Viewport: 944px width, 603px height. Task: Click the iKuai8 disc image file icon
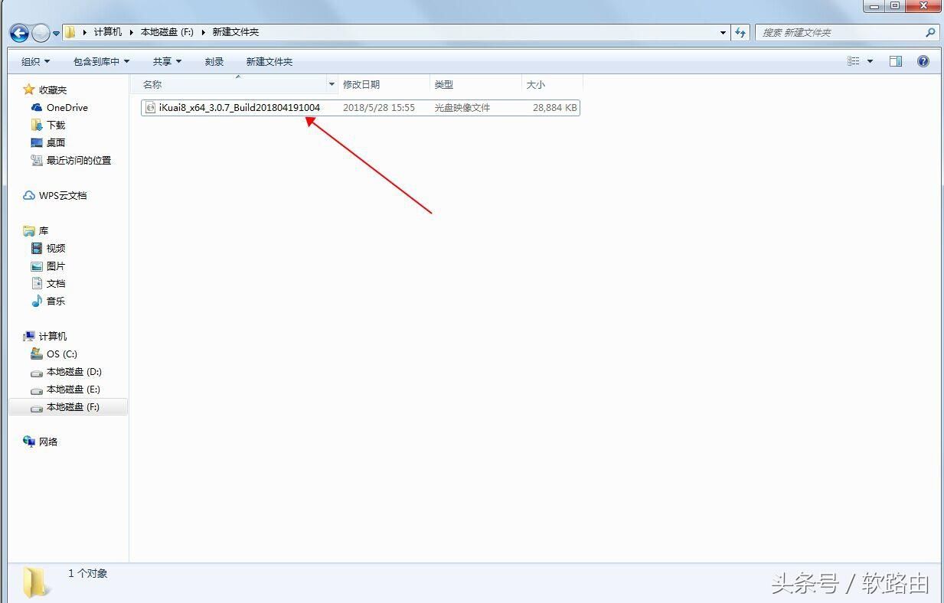click(x=150, y=108)
